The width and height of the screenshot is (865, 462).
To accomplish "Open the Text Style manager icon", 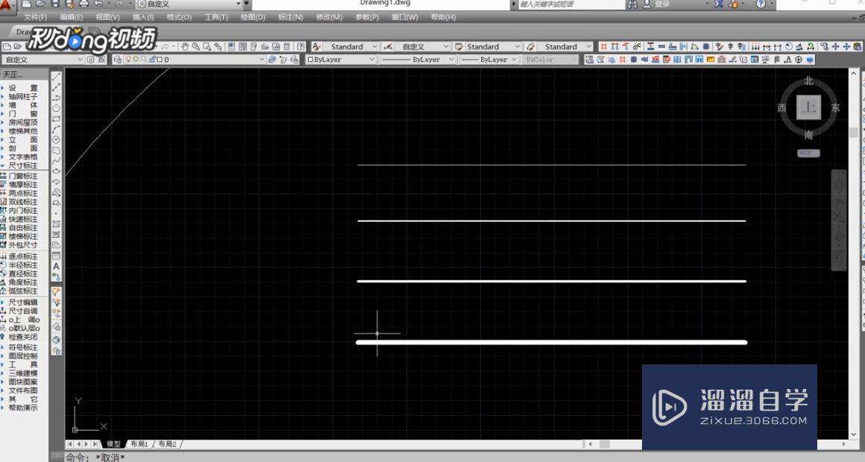I will pyautogui.click(x=316, y=47).
